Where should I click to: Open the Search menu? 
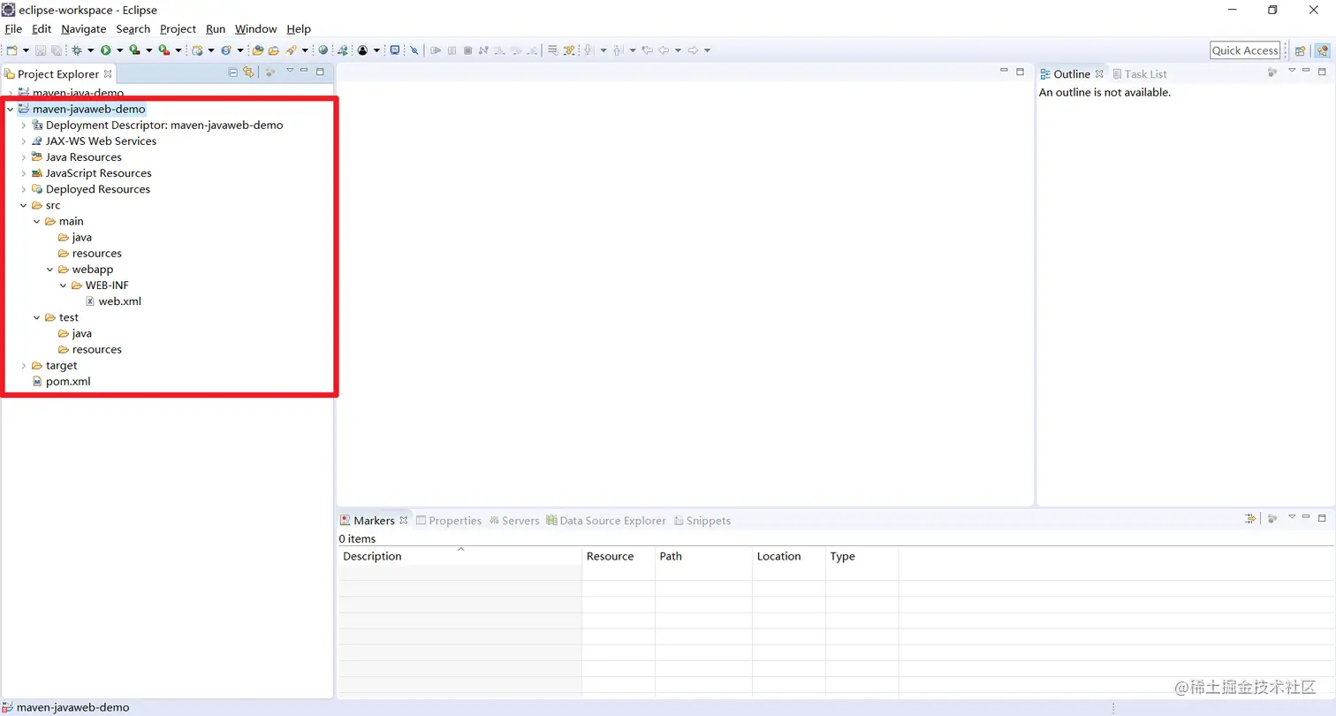pos(133,29)
